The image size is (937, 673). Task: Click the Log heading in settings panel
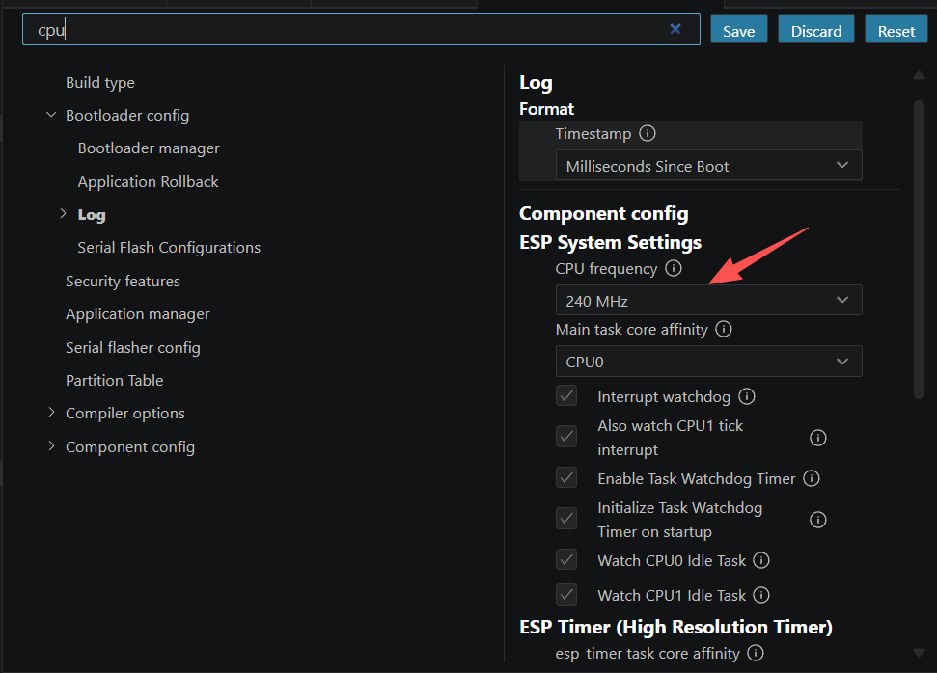536,82
